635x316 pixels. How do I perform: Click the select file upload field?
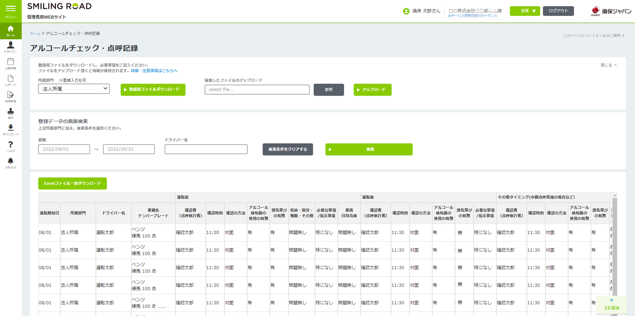tap(257, 90)
